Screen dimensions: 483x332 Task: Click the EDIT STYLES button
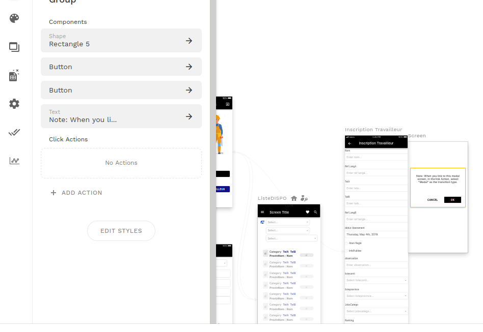click(x=121, y=231)
